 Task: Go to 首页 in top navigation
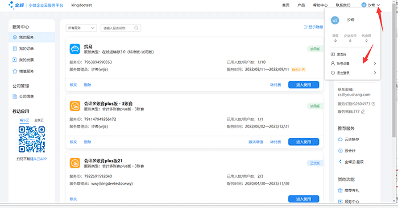286,5
